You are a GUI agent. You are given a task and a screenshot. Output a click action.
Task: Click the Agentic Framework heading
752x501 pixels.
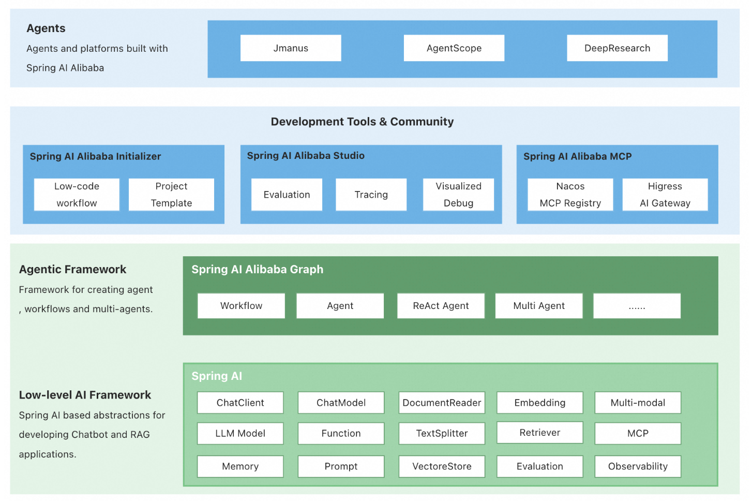(72, 270)
